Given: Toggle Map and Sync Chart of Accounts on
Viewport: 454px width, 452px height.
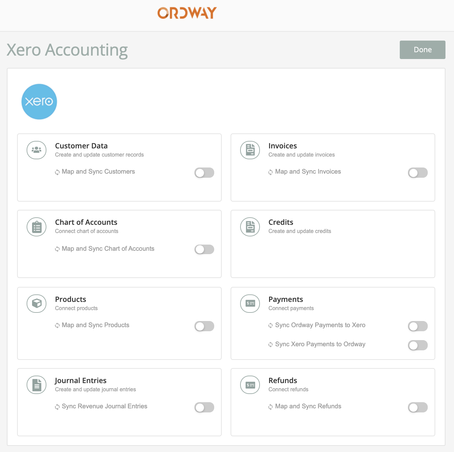Looking at the screenshot, I should point(204,249).
